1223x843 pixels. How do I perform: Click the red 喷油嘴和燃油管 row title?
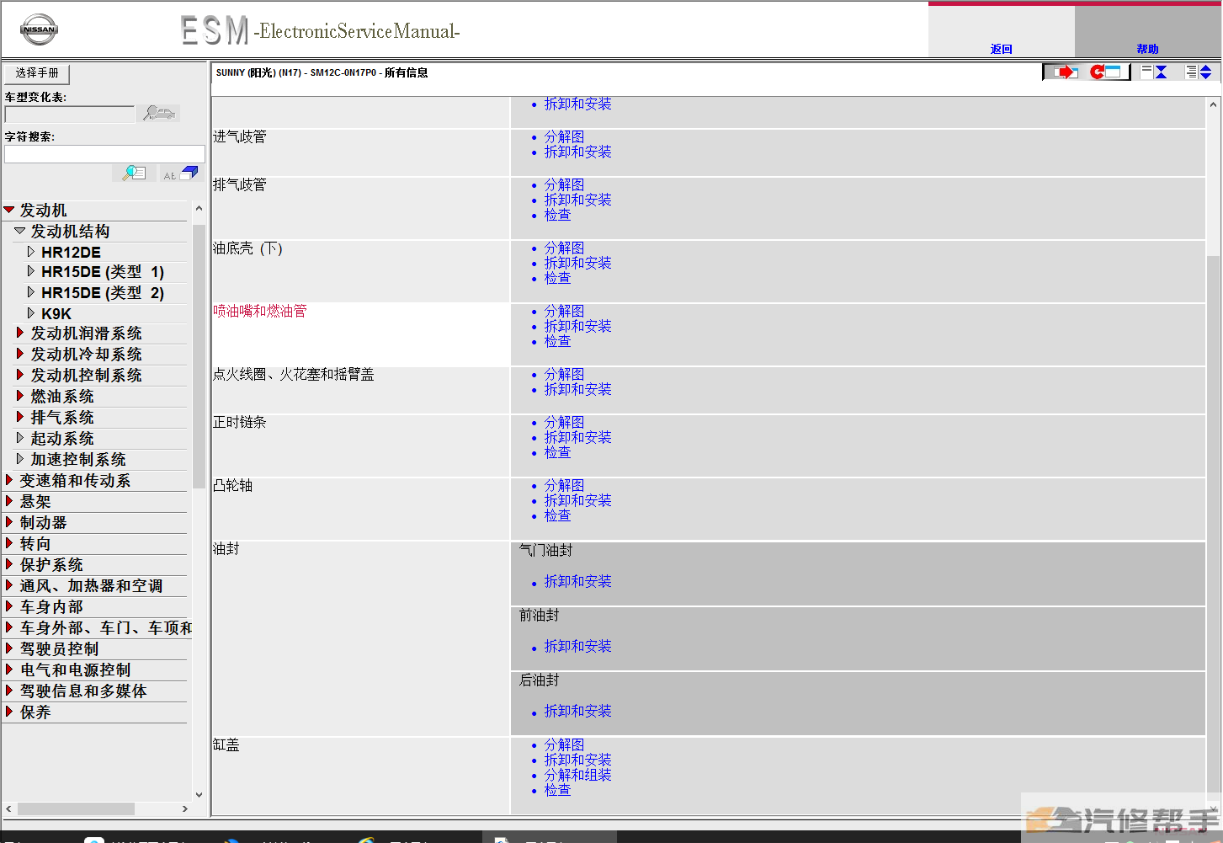pyautogui.click(x=260, y=311)
